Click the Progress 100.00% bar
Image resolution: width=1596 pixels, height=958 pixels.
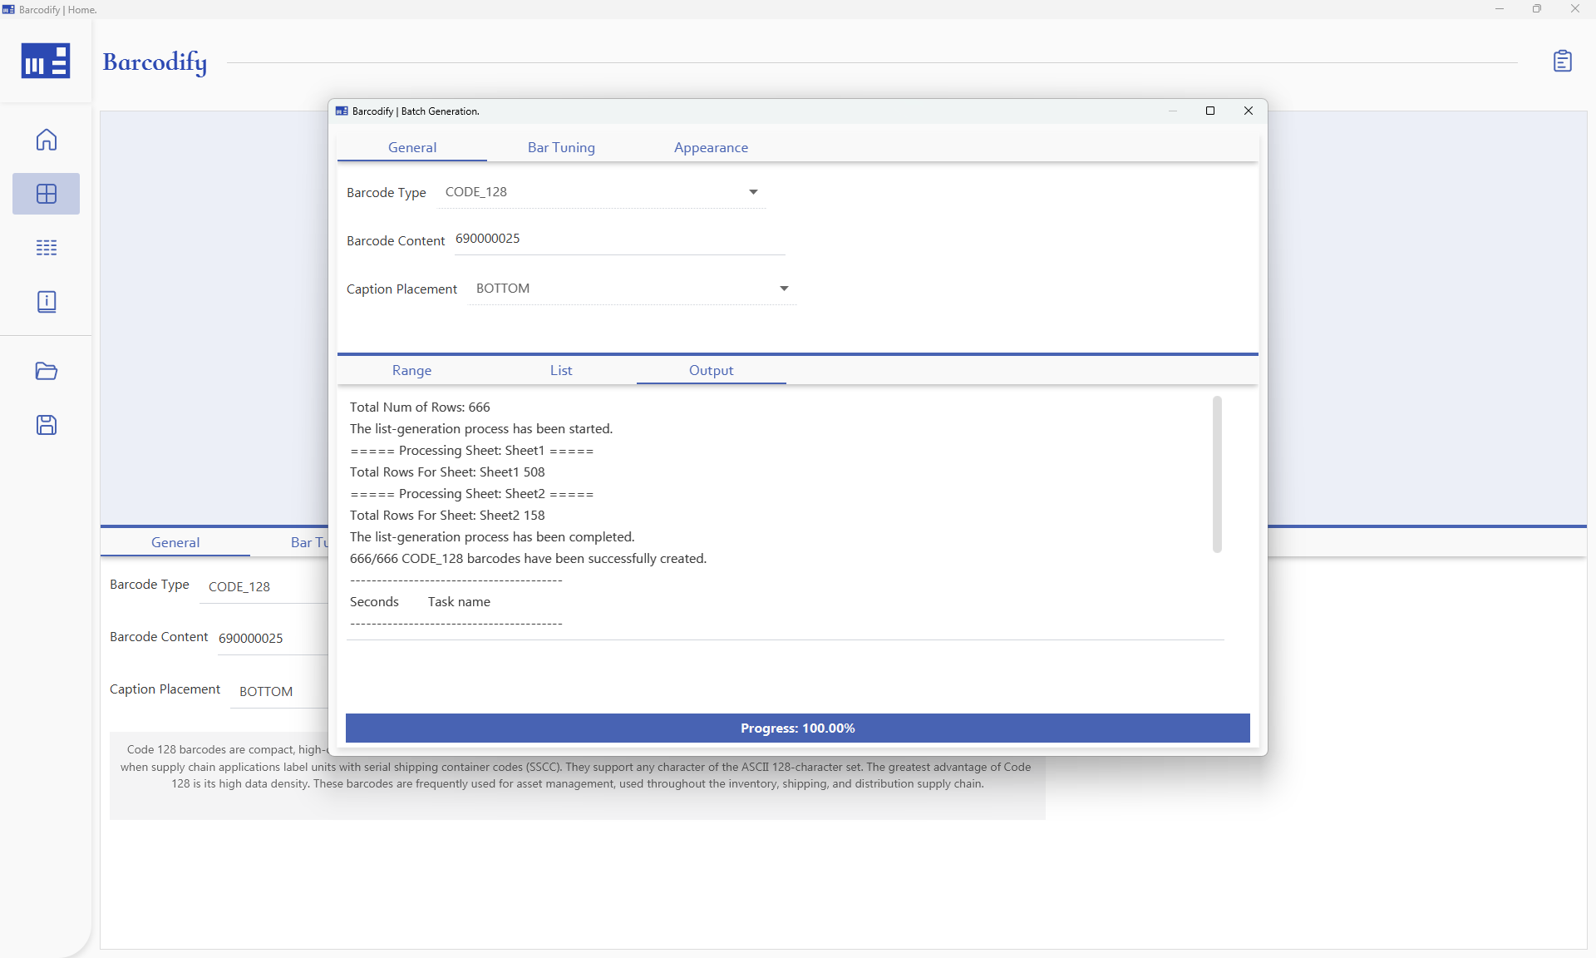797,728
